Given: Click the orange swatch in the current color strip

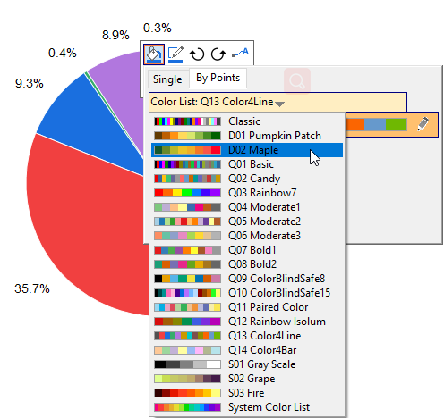Looking at the screenshot, I should point(355,124).
